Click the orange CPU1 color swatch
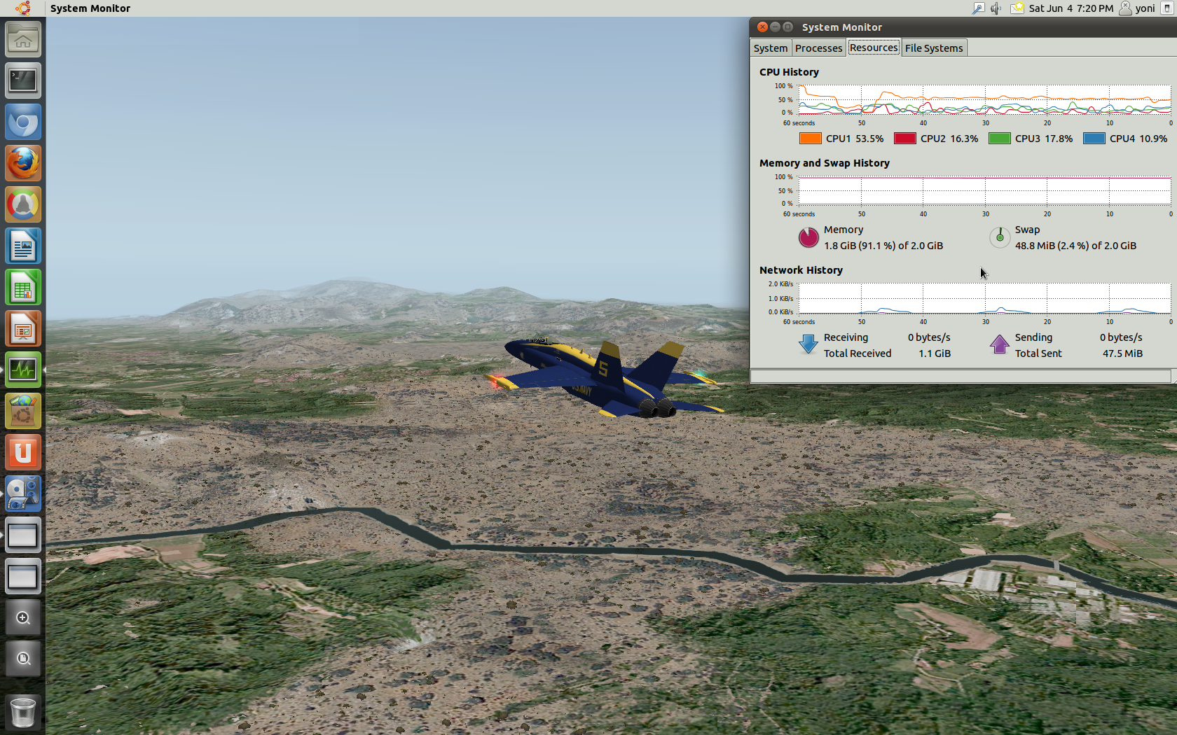This screenshot has height=735, width=1177. click(810, 139)
